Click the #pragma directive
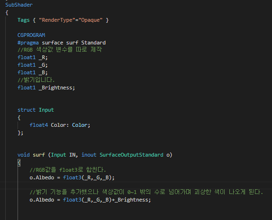 click(x=28, y=43)
